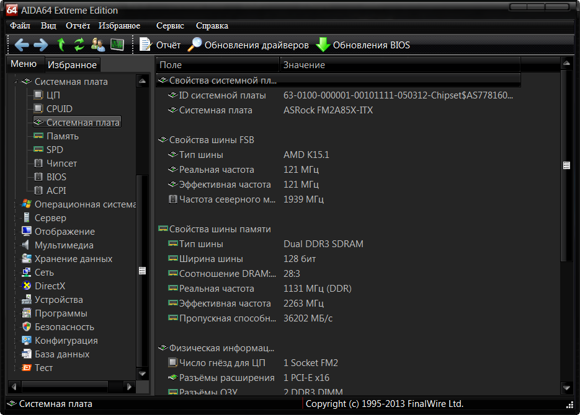Open the Файл menu
Image resolution: width=580 pixels, height=415 pixels.
(20, 25)
